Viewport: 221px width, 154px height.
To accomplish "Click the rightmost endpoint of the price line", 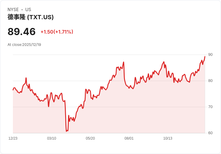I will tap(205, 56).
